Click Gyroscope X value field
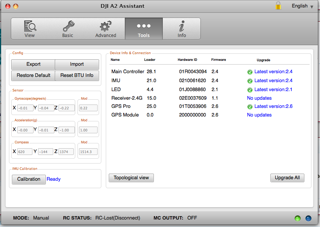The image size is (320, 227). (x=25, y=108)
